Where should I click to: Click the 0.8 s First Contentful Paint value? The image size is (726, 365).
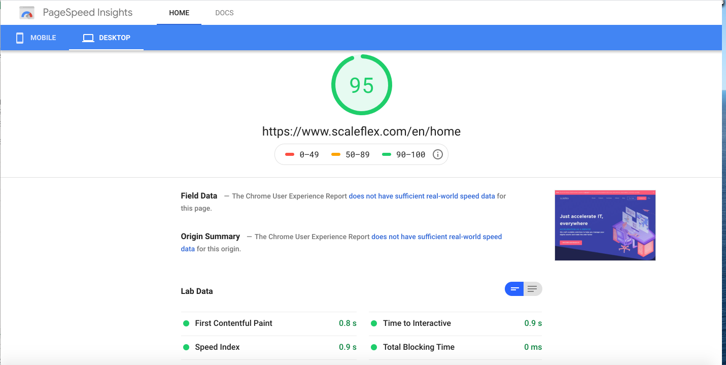[348, 323]
